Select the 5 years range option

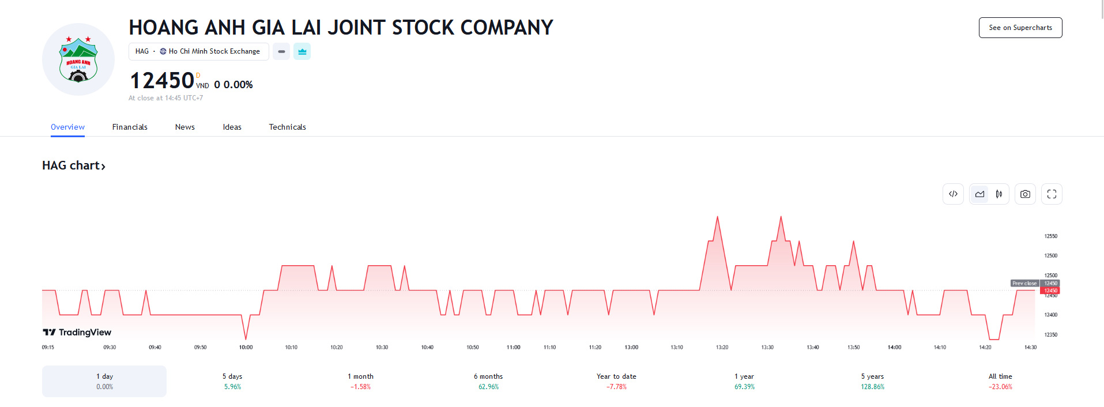point(872,381)
